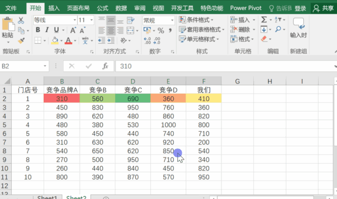Viewport: 337px width, 199px height.
Task: Open the 格式 cells dropdown
Action: [x=242, y=39]
